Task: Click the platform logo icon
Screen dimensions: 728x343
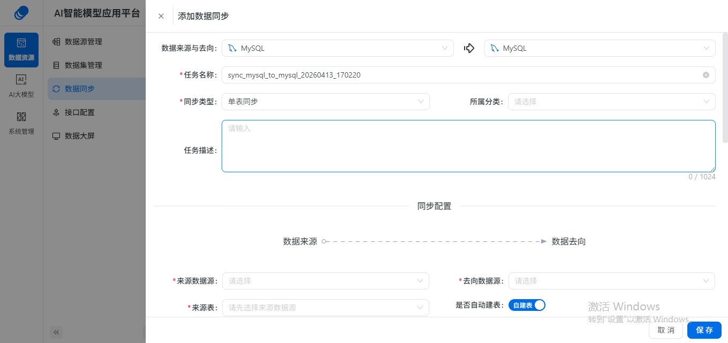Action: click(x=21, y=13)
